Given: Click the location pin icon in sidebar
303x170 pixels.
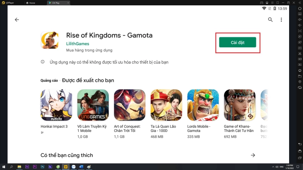Looking at the screenshot, I should coord(300,81).
